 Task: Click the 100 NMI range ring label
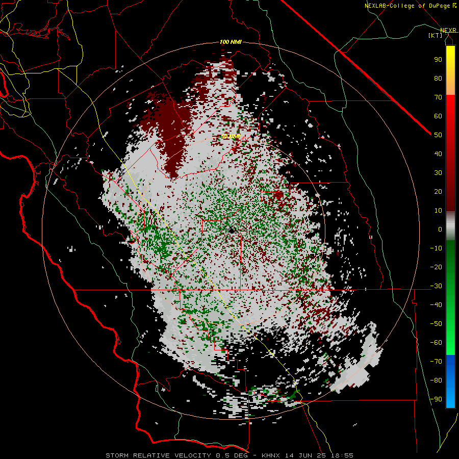[x=231, y=42]
